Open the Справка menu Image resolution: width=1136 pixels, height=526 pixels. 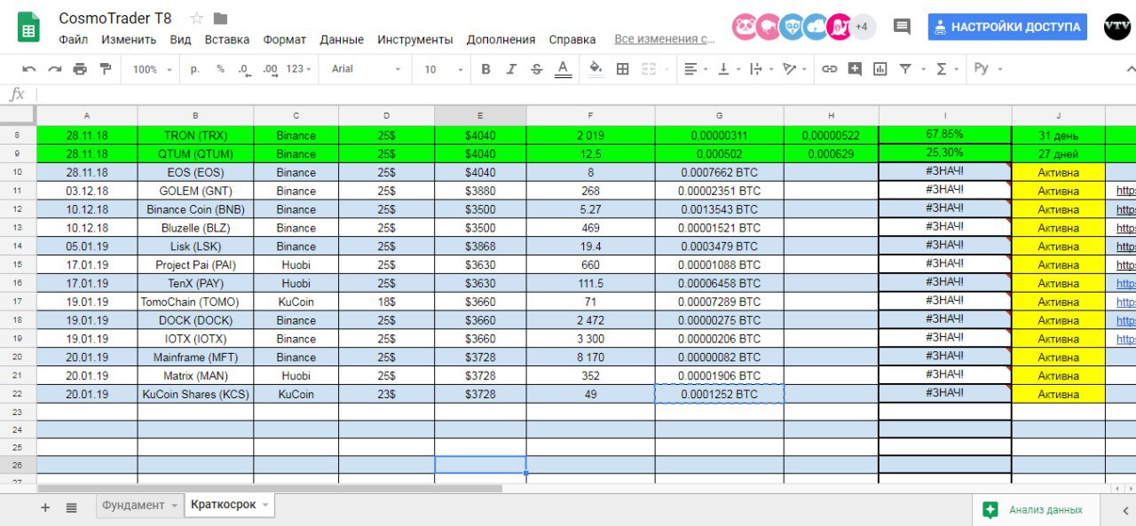tap(572, 40)
